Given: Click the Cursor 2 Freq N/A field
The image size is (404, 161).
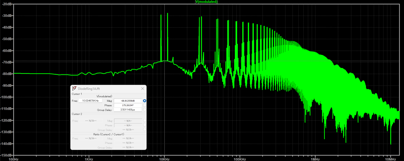Looking at the screenshot, I should tap(90, 121).
